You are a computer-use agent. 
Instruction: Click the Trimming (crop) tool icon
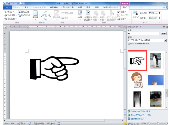point(136,13)
